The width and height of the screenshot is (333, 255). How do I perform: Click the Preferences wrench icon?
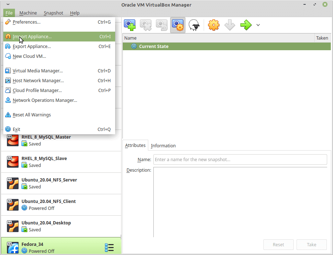pyautogui.click(x=8, y=22)
